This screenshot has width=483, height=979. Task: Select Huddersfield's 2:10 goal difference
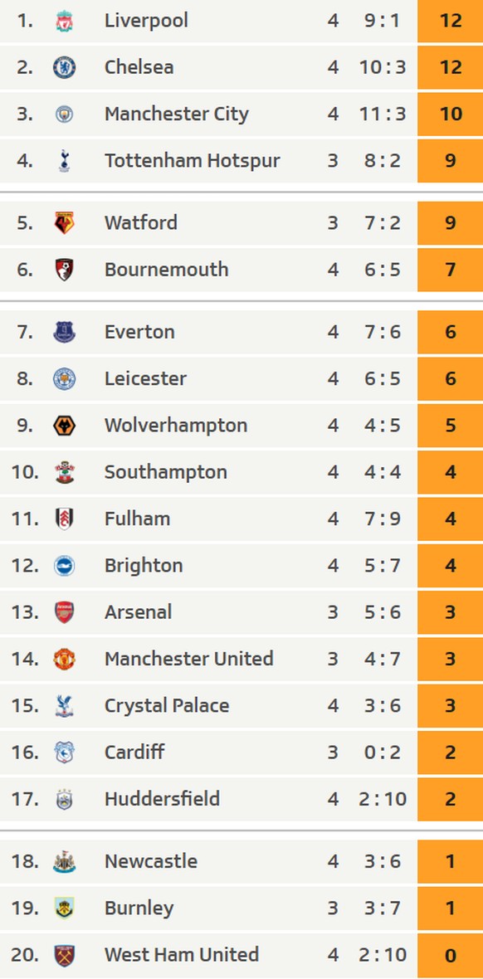383,799
